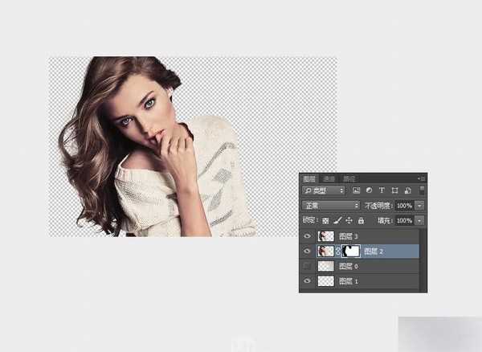The width and height of the screenshot is (482, 352).
Task: Open the opacity 不透明度 slider arrow
Action: click(x=419, y=206)
